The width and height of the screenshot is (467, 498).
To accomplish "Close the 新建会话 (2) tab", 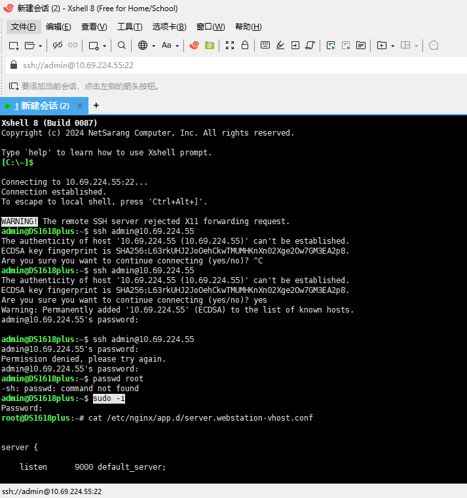I will (80, 105).
